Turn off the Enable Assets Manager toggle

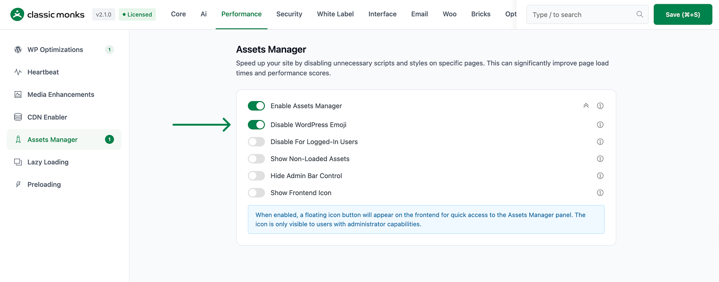256,106
